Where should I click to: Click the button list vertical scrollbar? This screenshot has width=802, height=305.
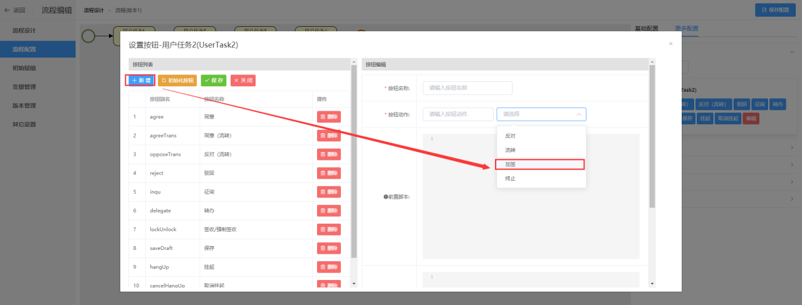tap(354, 162)
